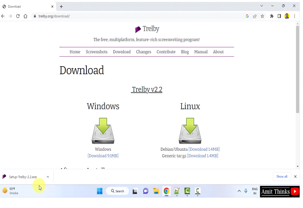The width and height of the screenshot is (303, 208).
Task: Open the Download nav item
Action: coord(122,52)
